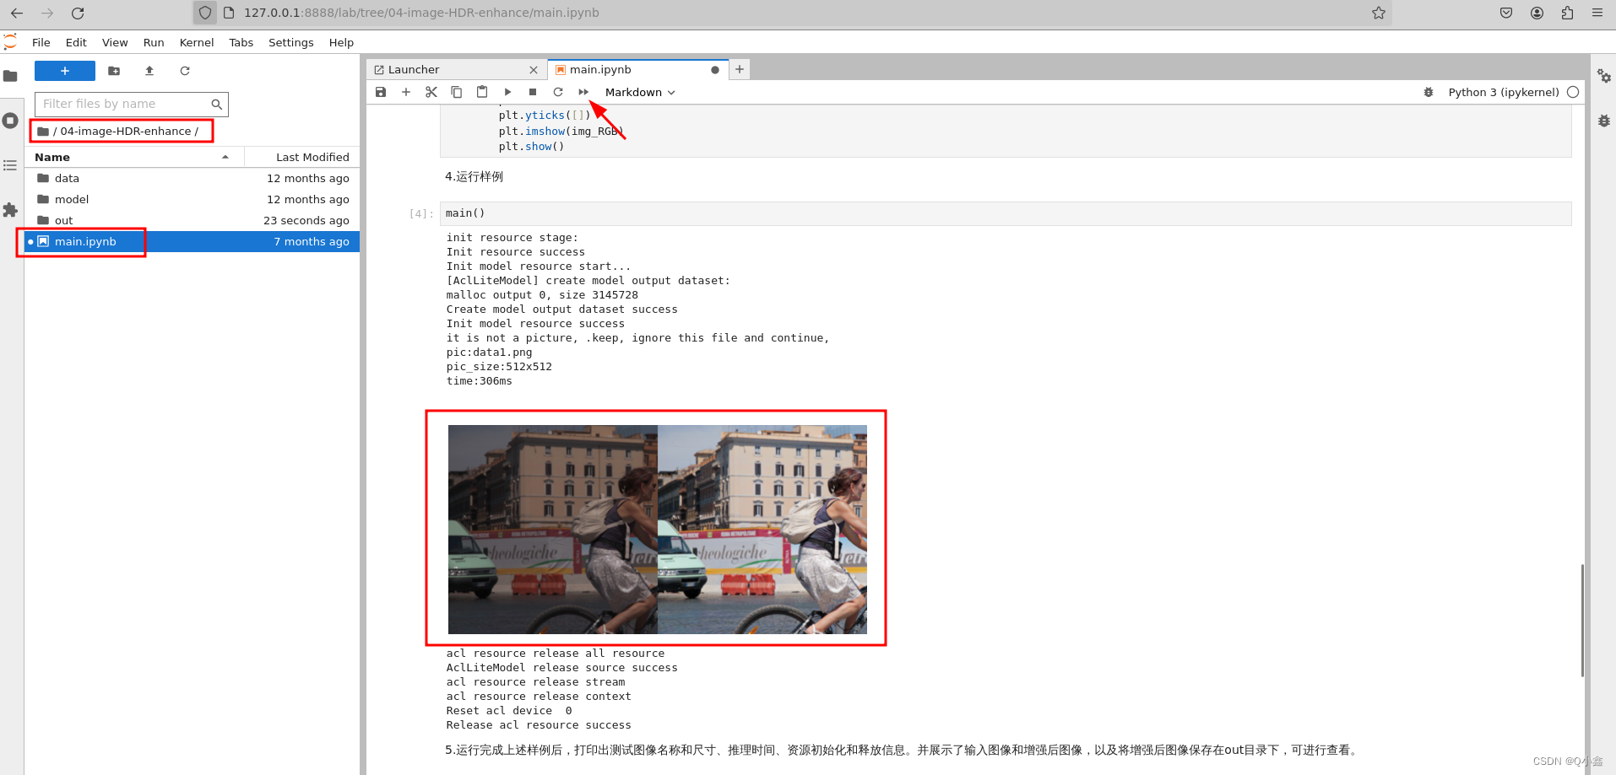Open the File Browser sidebar panel
Image resolution: width=1616 pixels, height=775 pixels.
(x=10, y=76)
